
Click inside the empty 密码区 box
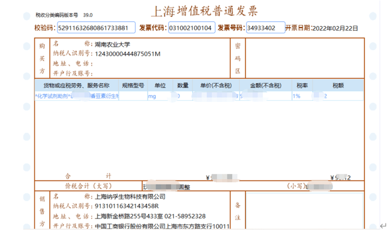(x=304, y=57)
